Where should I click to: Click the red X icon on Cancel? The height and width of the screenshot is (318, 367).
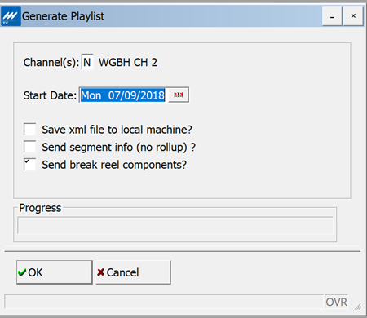(x=100, y=272)
